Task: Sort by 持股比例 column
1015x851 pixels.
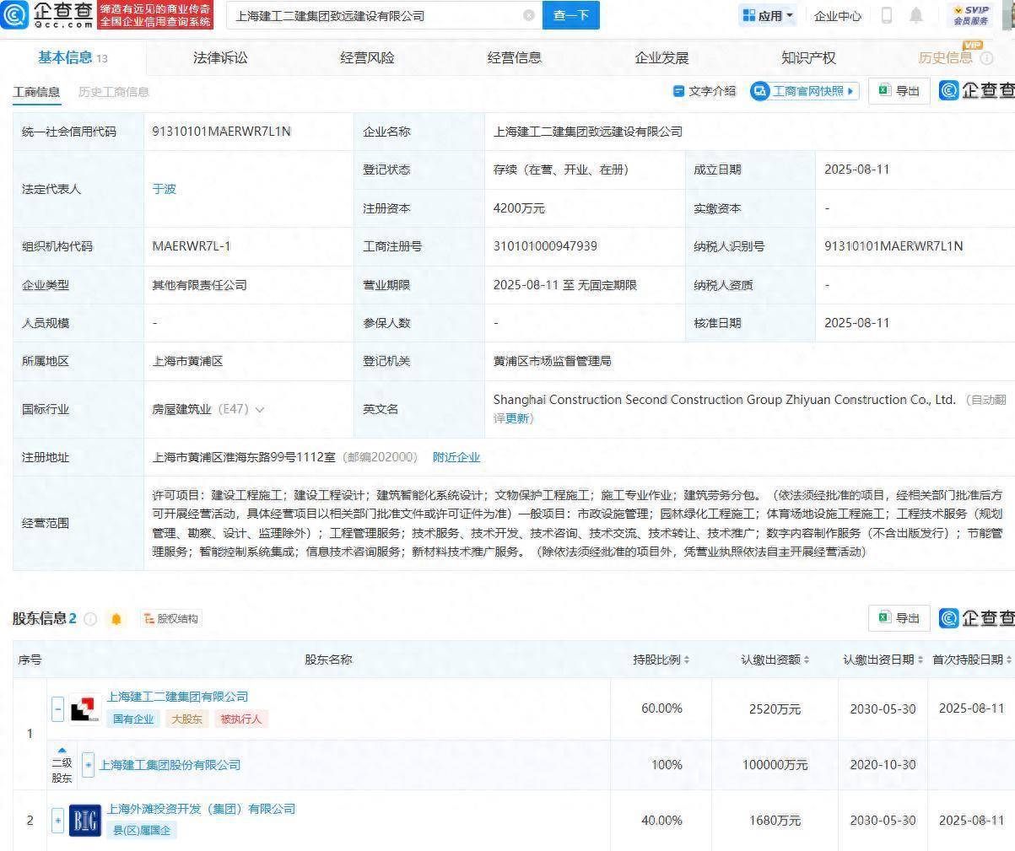Action: click(x=661, y=660)
